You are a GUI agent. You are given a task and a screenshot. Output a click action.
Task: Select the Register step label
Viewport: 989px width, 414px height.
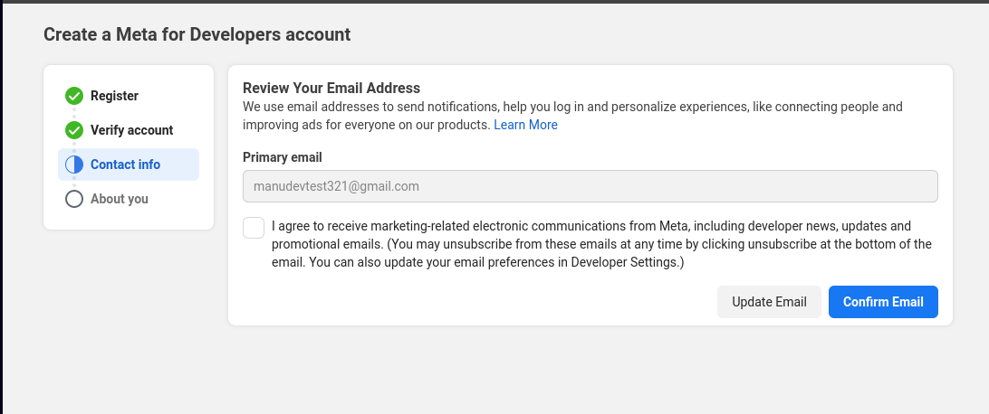(x=114, y=96)
